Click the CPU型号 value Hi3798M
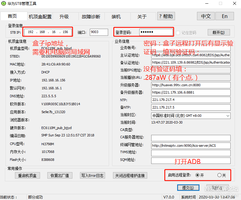Screen dimensions: 241x200 coord(48,144)
